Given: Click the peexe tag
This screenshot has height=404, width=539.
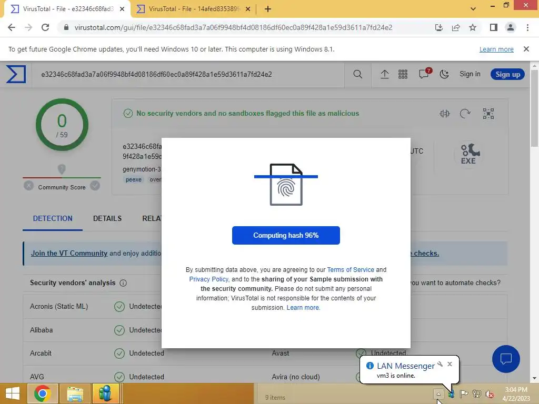Looking at the screenshot, I should point(134,179).
